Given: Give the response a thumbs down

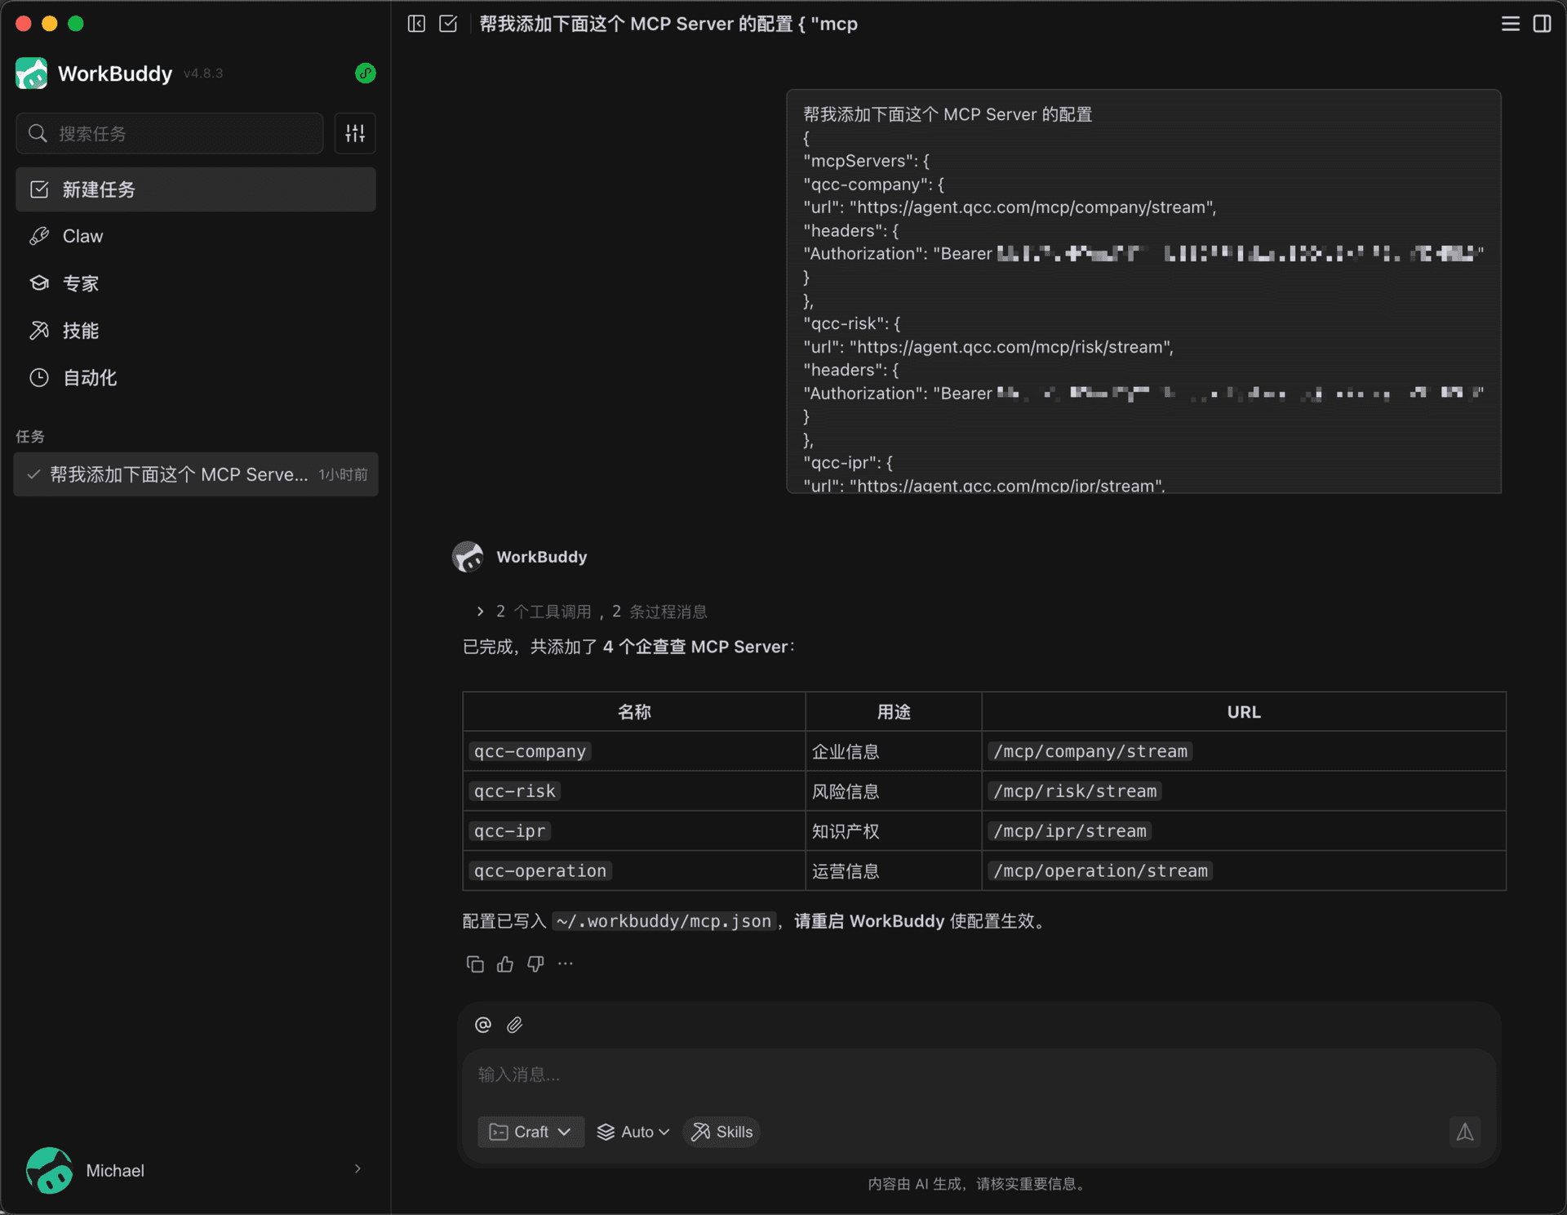Looking at the screenshot, I should (535, 964).
